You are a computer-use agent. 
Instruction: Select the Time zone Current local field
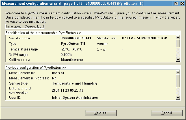click(25, 27)
